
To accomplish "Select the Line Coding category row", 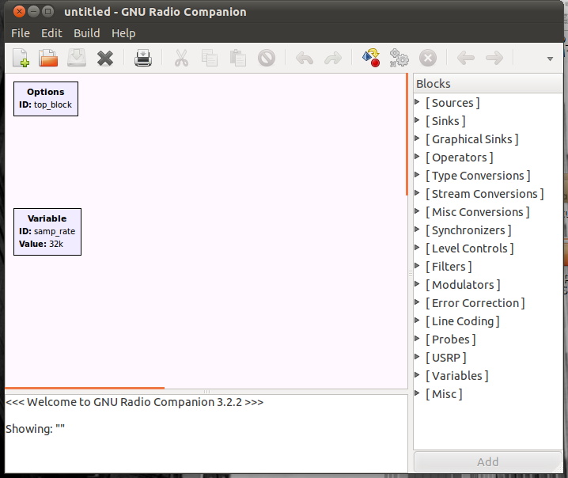I will tap(487, 321).
